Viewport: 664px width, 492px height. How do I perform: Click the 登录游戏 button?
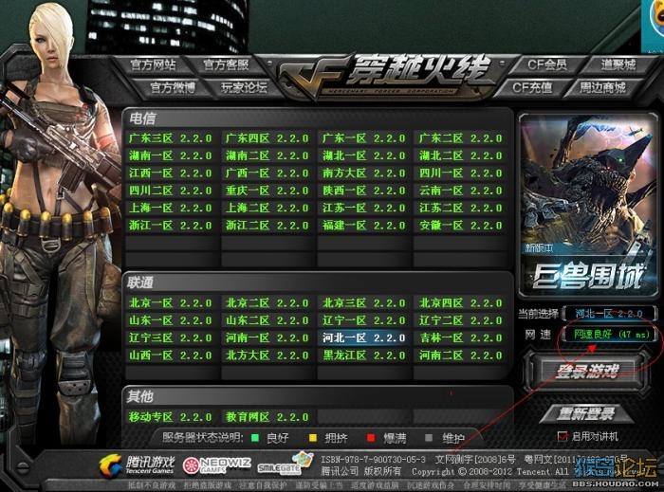coord(587,371)
